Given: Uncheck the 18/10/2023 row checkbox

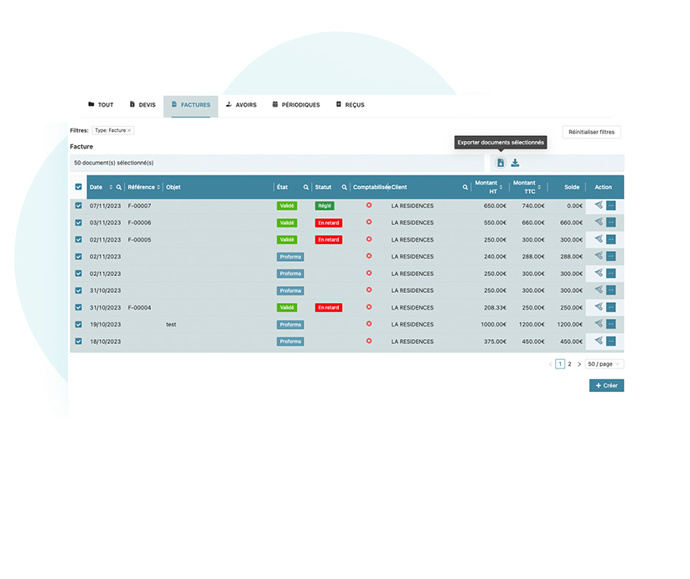Looking at the screenshot, I should 78,342.
